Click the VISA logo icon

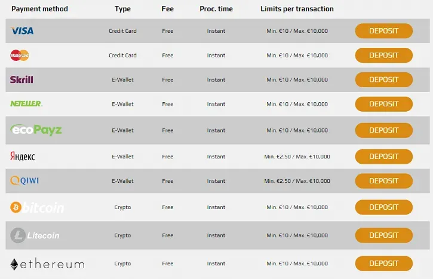[x=22, y=31]
